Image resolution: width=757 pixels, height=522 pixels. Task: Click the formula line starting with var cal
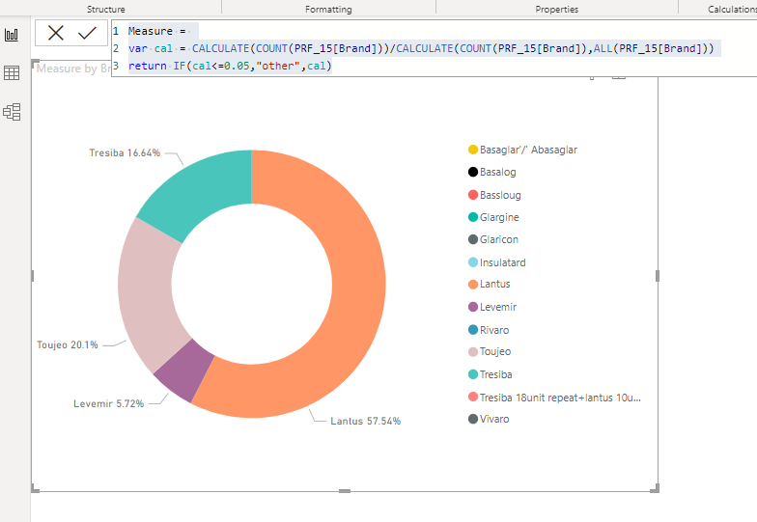pyautogui.click(x=421, y=48)
